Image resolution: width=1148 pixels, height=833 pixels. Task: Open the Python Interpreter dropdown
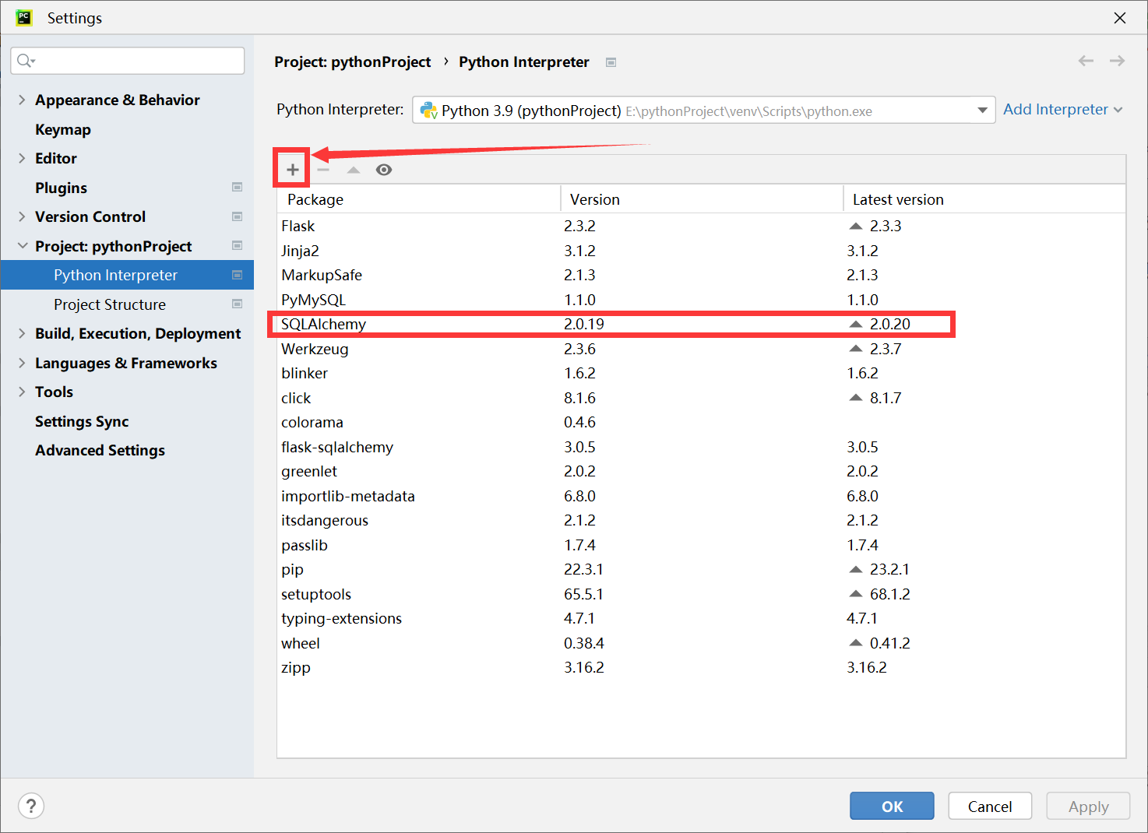coord(704,111)
